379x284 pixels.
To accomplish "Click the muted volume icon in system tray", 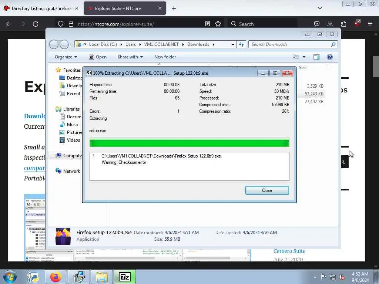I will point(342,277).
